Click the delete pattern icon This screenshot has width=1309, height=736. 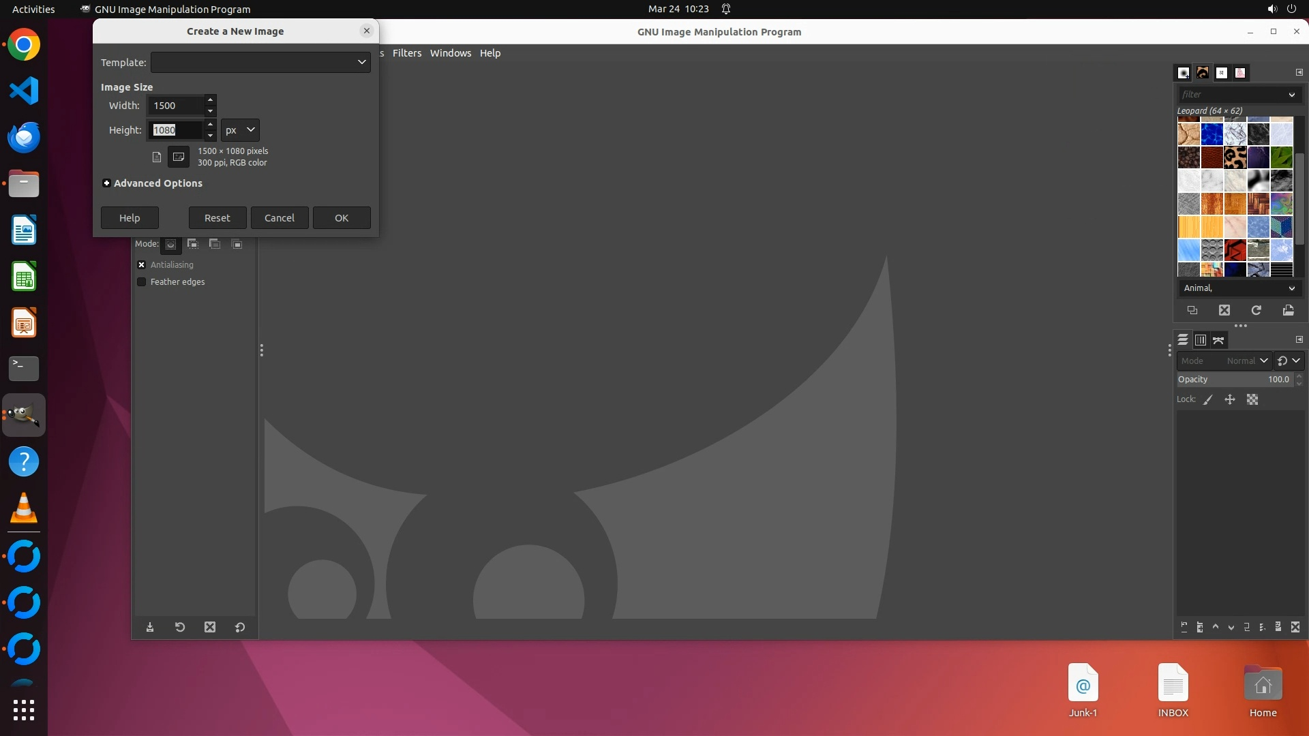(x=1224, y=310)
